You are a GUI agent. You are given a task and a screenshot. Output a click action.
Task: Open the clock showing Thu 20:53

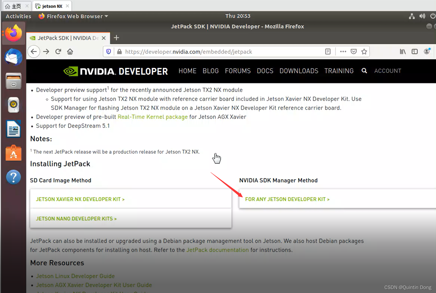(238, 16)
